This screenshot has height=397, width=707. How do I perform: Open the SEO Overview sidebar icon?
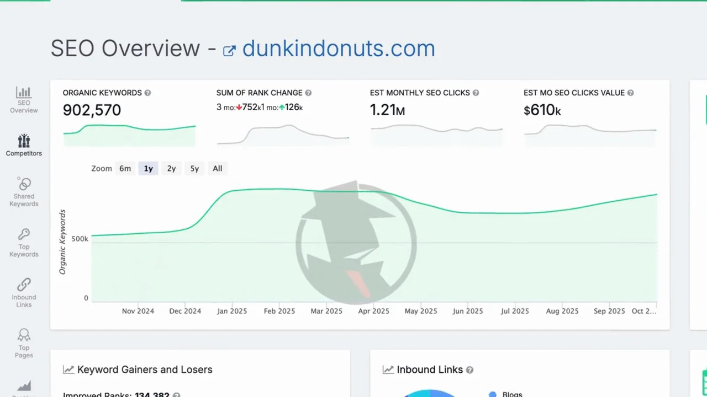pos(24,93)
